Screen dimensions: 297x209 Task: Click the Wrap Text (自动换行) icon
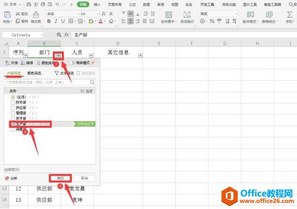click(187, 15)
